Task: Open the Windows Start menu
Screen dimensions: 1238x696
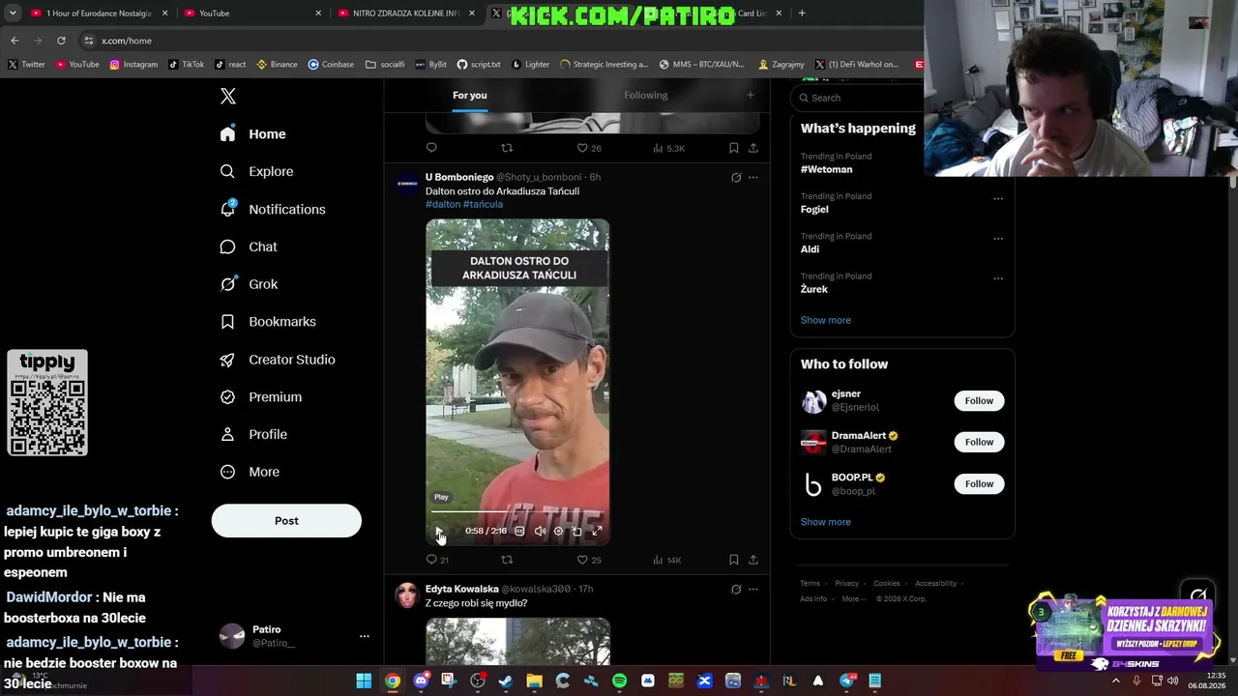Action: (364, 681)
